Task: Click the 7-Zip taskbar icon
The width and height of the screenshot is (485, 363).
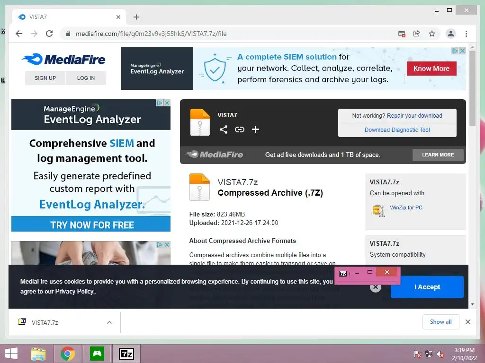Action: pos(126,354)
